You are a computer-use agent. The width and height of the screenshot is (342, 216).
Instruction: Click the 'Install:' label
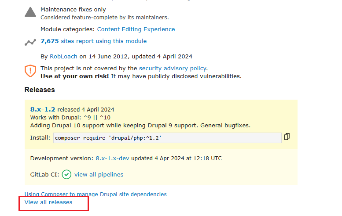[40, 138]
